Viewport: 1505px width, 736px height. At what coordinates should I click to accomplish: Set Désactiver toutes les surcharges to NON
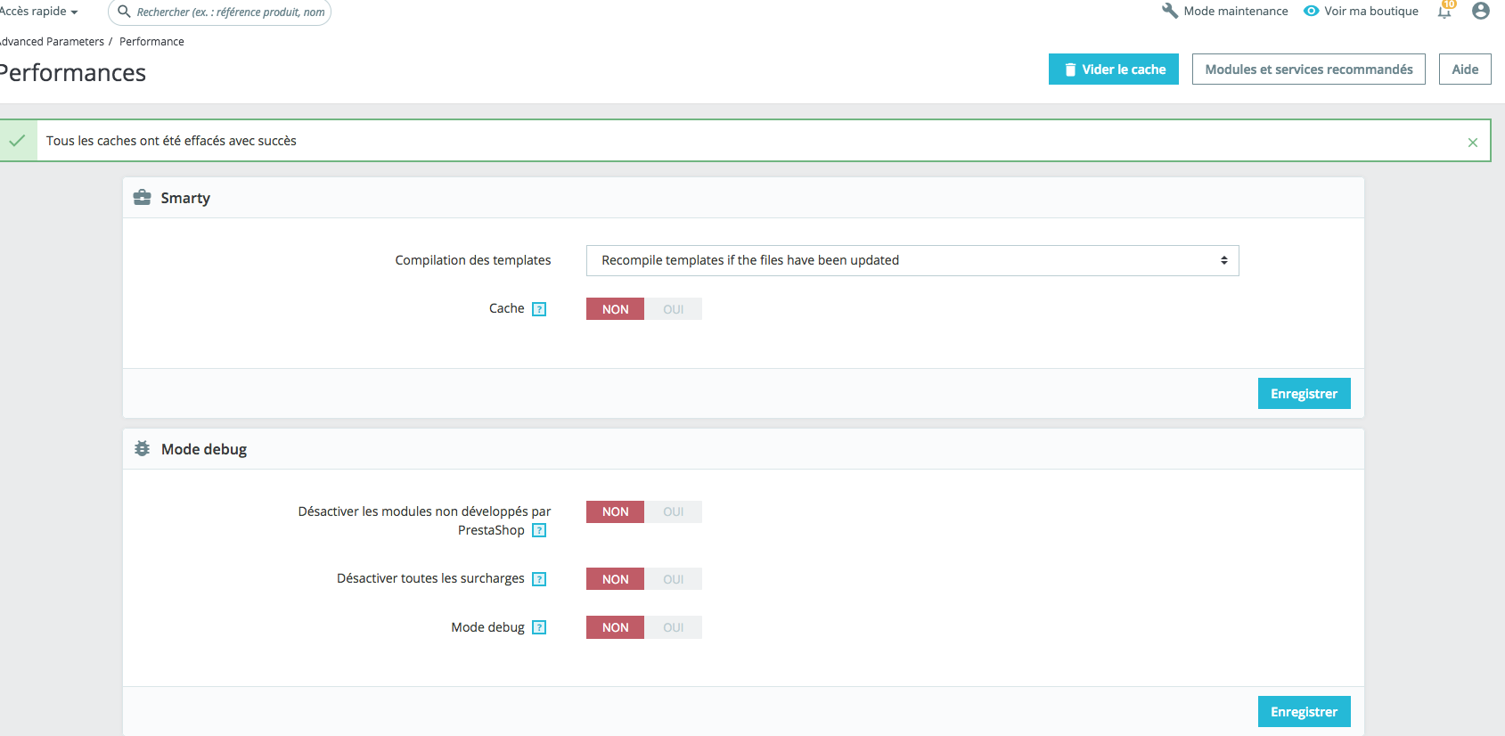point(615,579)
